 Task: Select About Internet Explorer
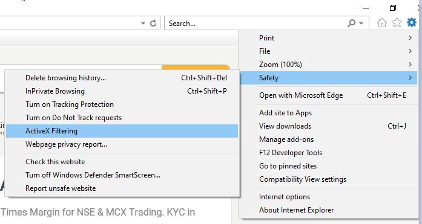(x=328, y=210)
